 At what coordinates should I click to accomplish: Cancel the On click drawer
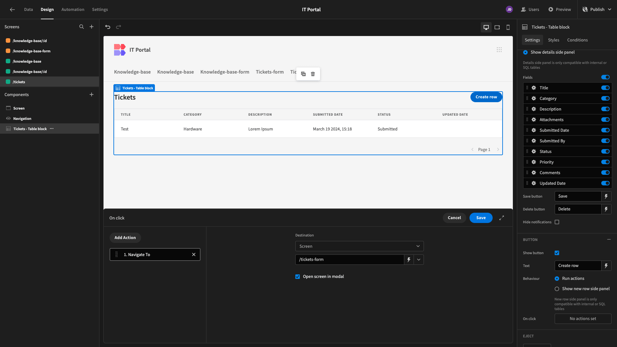click(x=454, y=218)
